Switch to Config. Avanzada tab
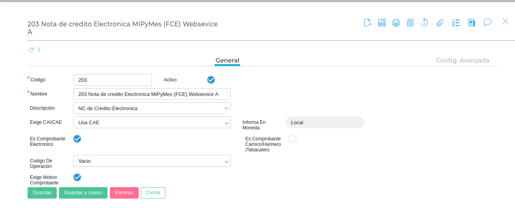 tap(463, 61)
